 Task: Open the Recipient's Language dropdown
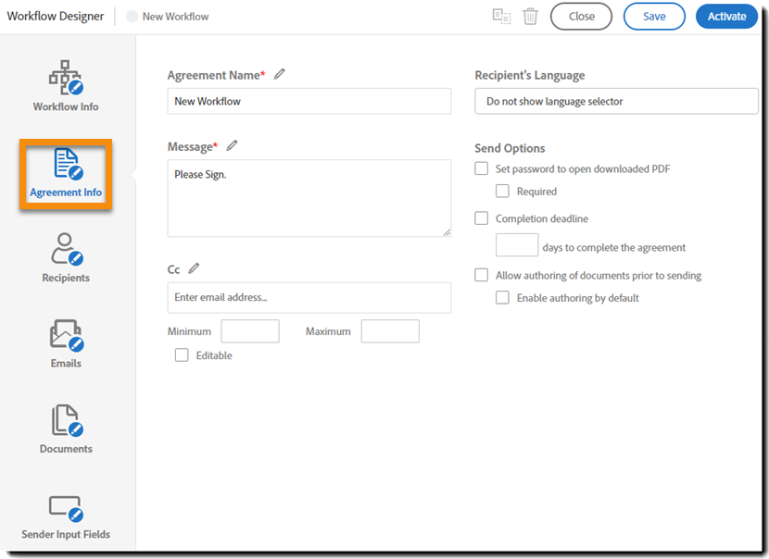point(616,101)
